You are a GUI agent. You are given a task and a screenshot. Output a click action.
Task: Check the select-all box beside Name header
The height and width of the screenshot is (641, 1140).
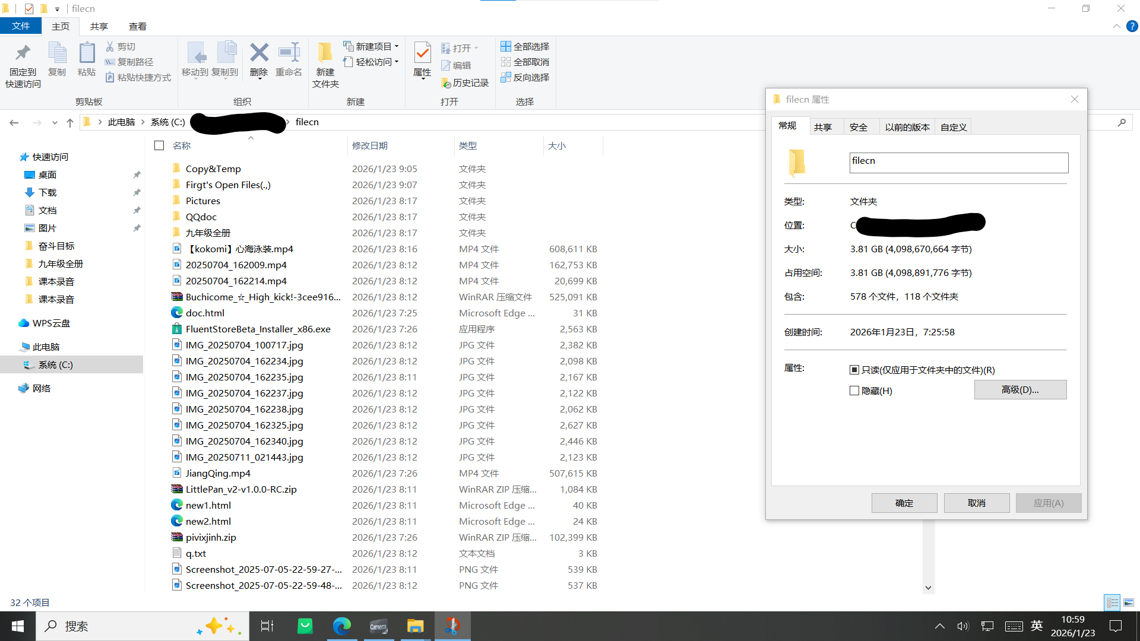(x=159, y=145)
